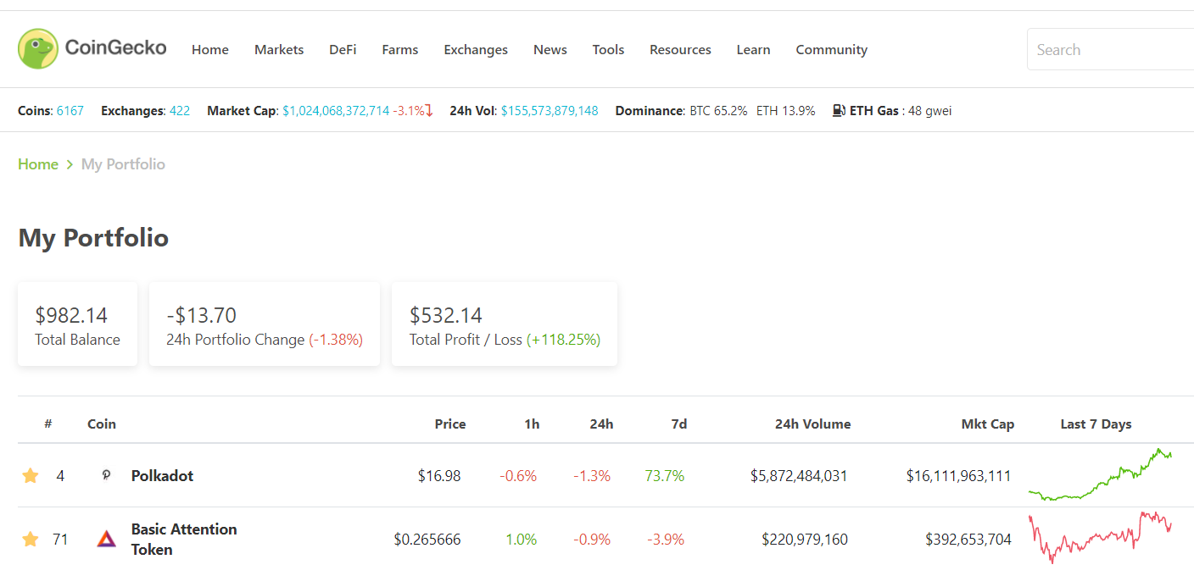This screenshot has height=587, width=1194.
Task: Sort the table by 24h Volume column
Action: tap(812, 424)
